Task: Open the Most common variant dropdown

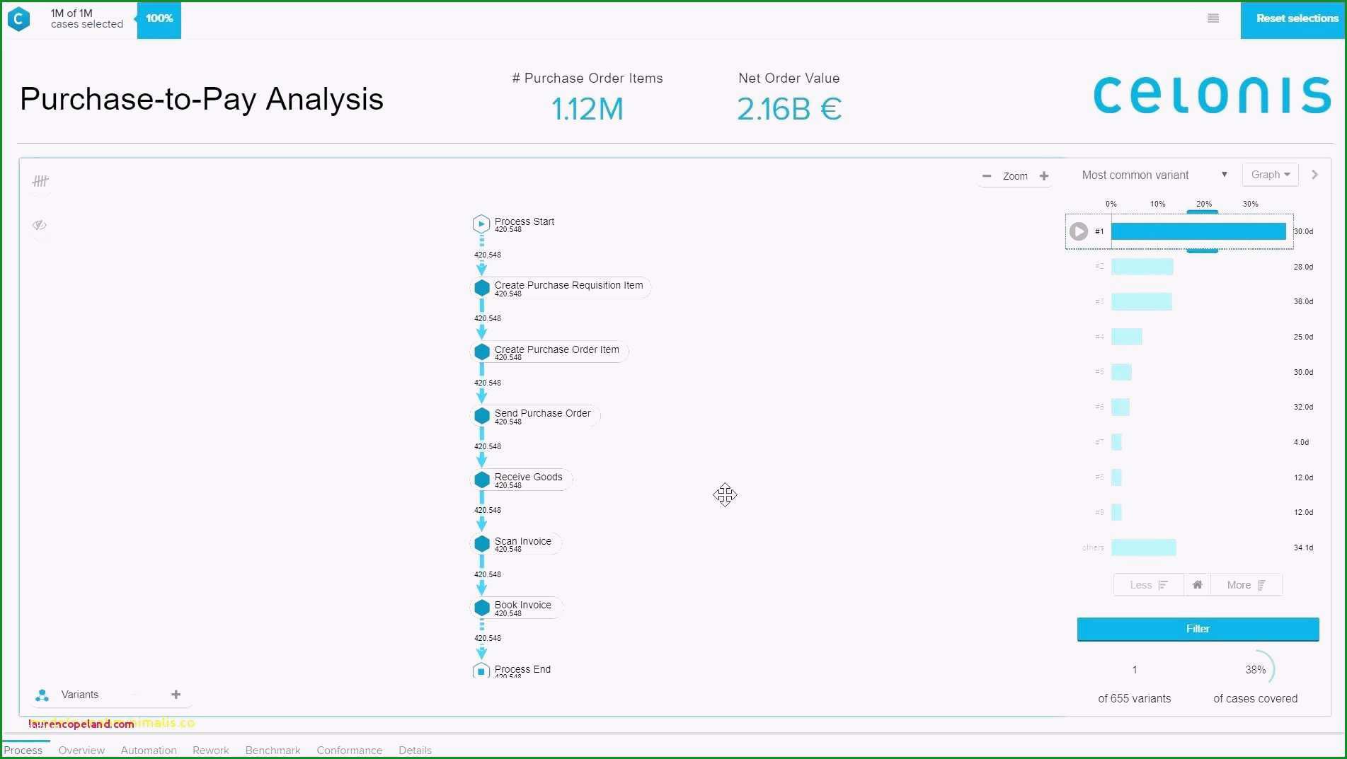Action: tap(1155, 175)
